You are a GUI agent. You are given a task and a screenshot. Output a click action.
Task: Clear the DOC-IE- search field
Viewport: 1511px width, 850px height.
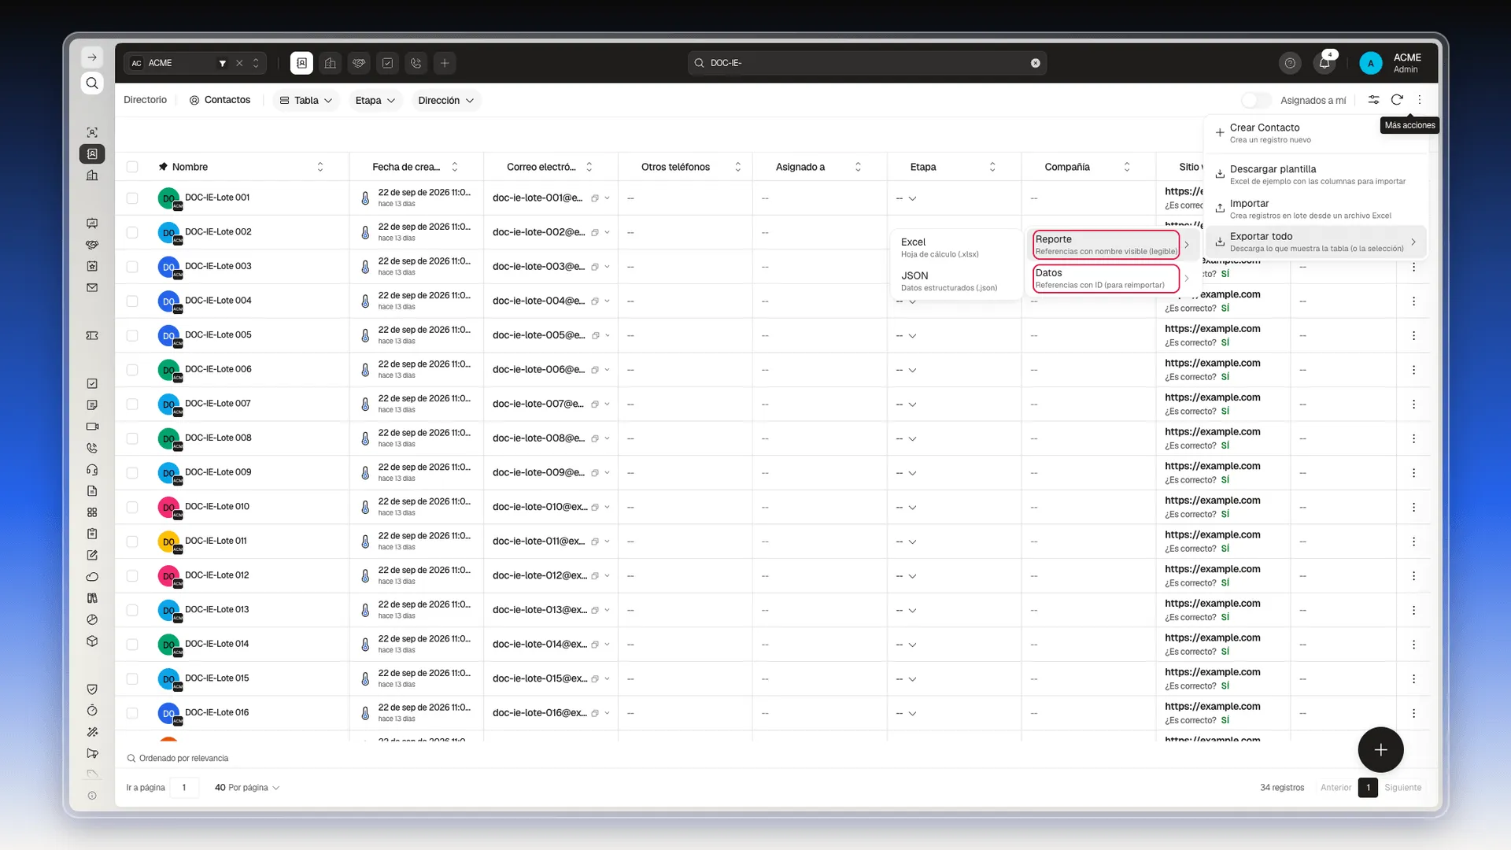click(x=1036, y=63)
